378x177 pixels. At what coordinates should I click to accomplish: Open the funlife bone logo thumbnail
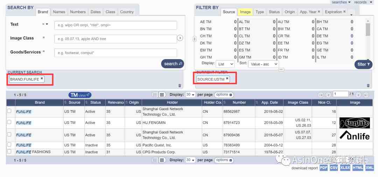pos(354,123)
